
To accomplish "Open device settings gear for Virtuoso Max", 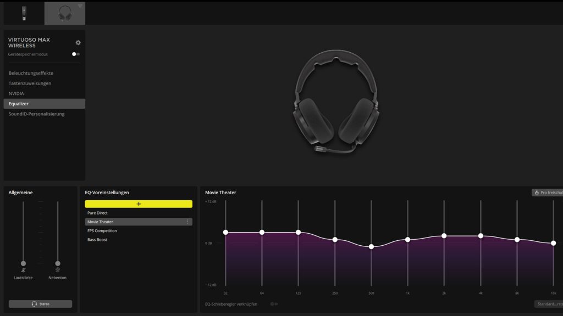I will [78, 42].
